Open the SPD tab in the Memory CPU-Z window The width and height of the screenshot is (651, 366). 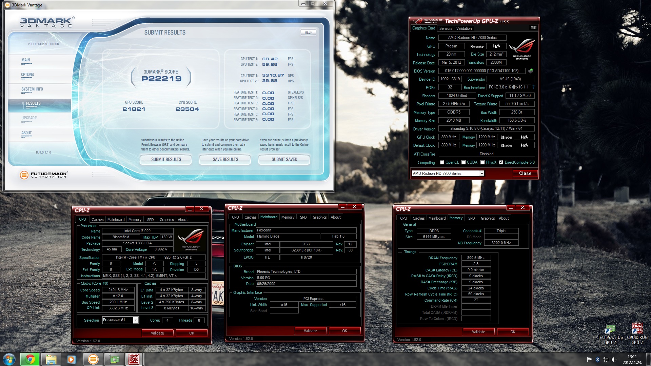click(471, 218)
